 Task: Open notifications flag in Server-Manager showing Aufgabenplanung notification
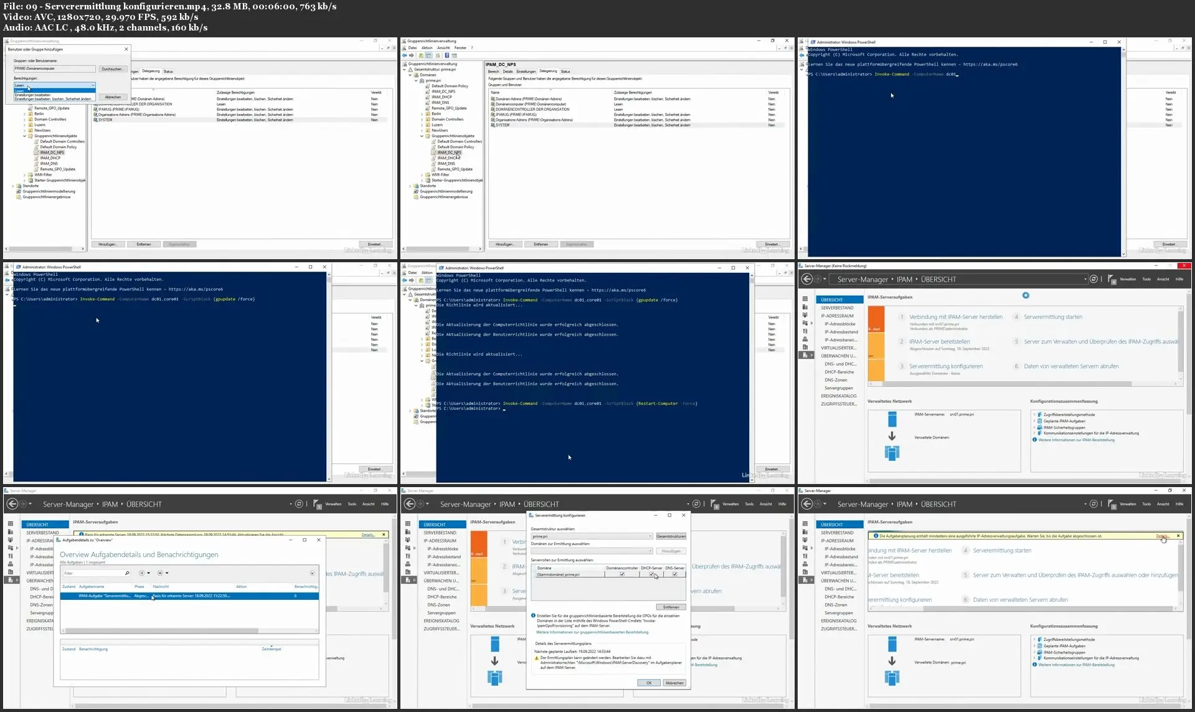(1112, 505)
